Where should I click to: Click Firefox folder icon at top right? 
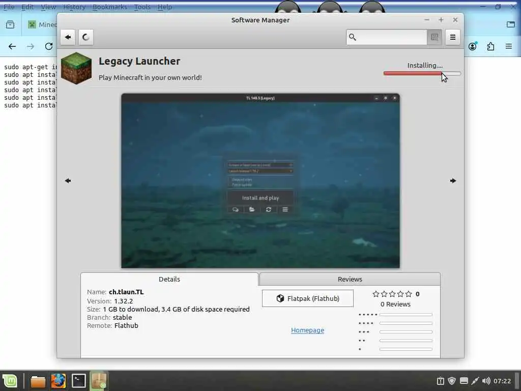pyautogui.click(x=511, y=24)
